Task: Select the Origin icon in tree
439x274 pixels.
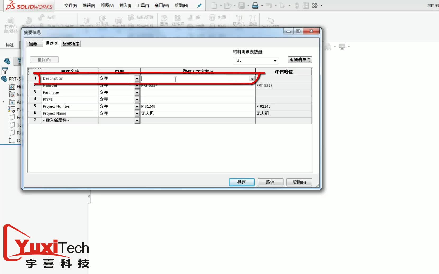Action: 12,140
